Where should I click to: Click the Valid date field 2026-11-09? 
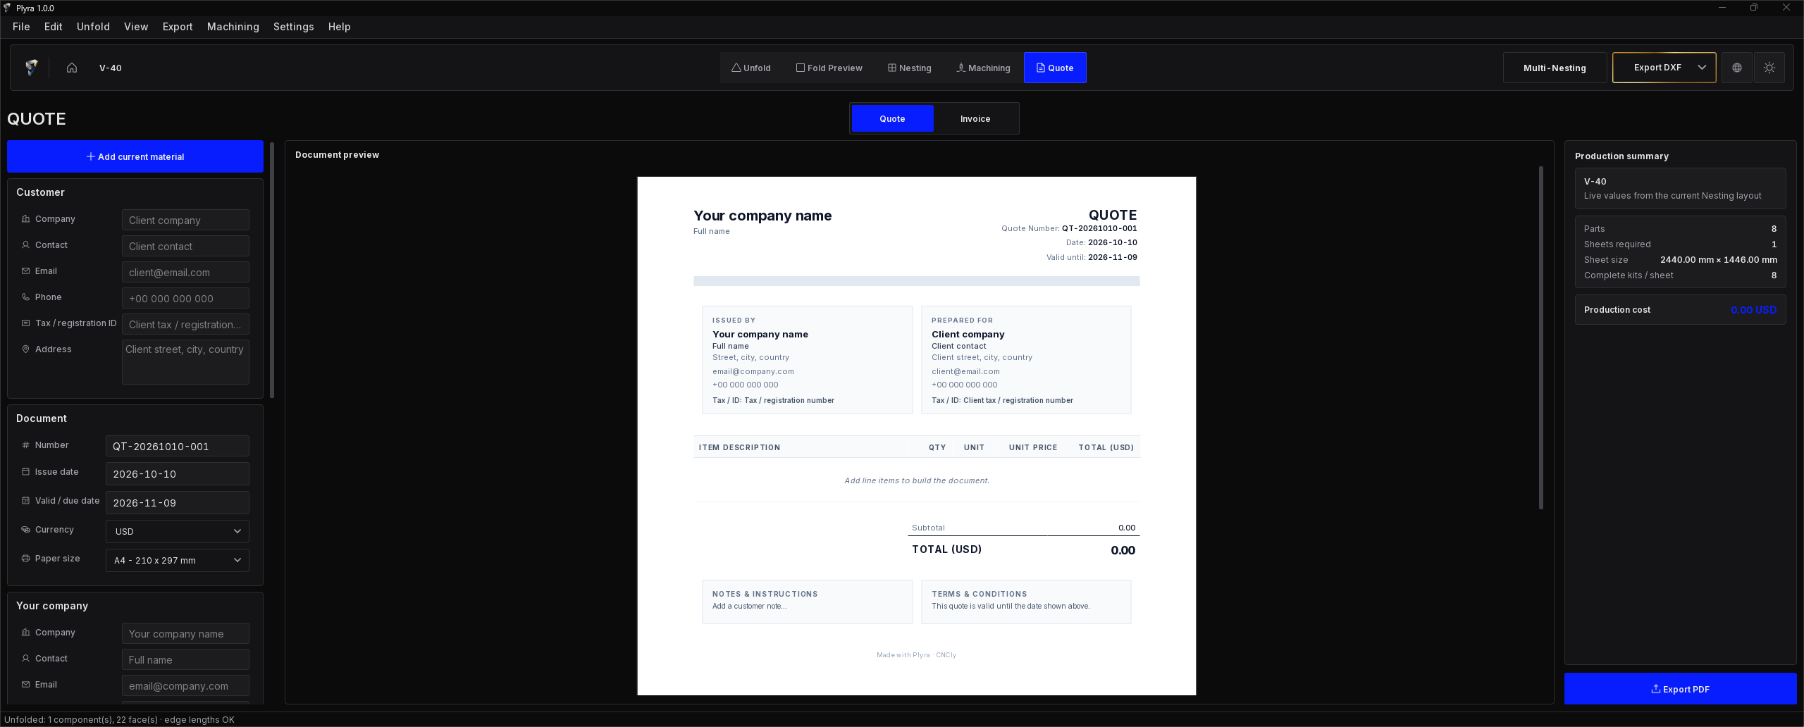coord(178,502)
